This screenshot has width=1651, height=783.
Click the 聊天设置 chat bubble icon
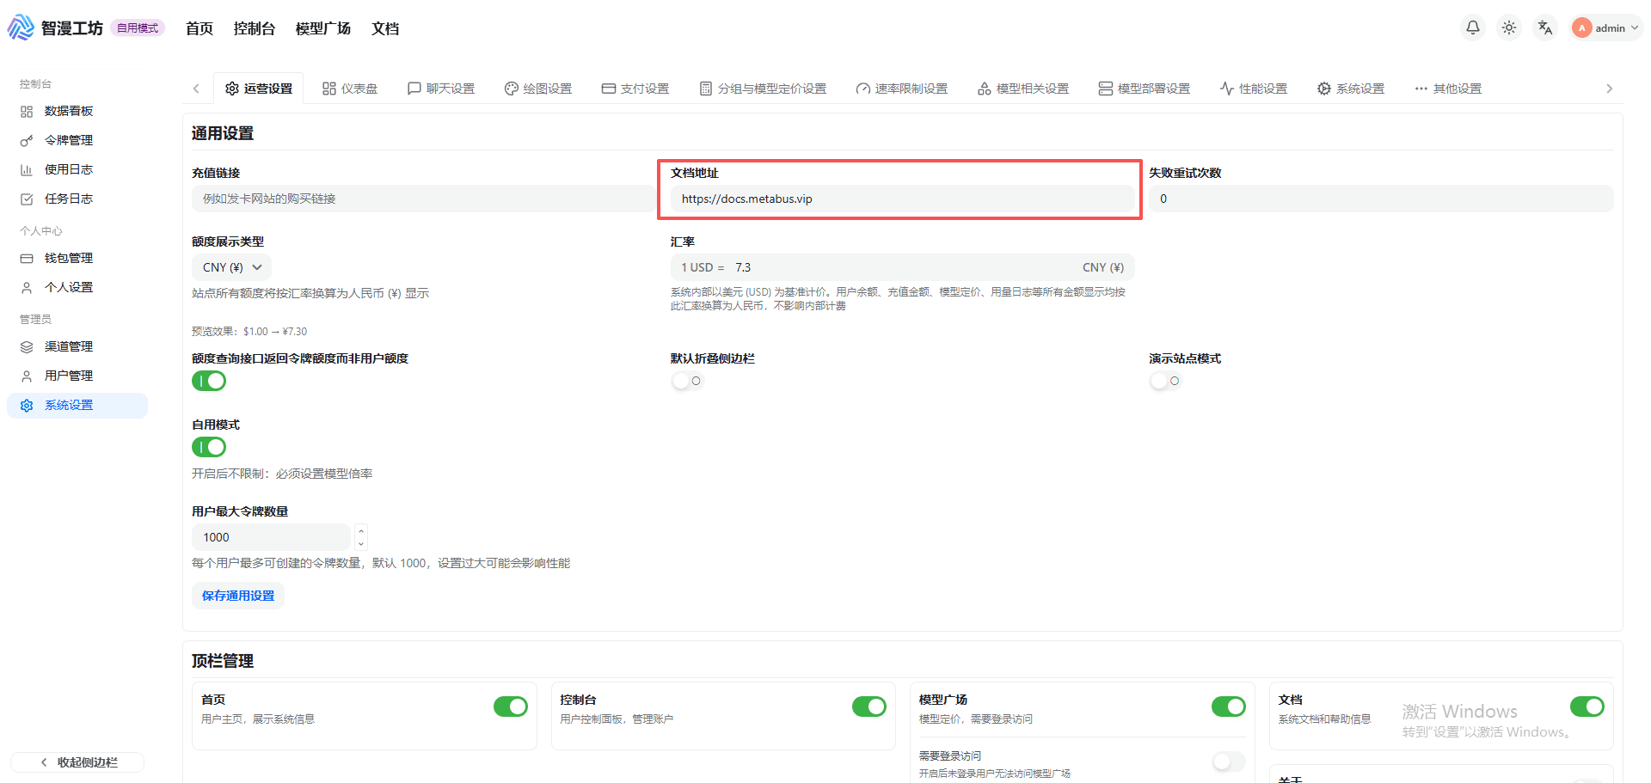[x=414, y=89]
